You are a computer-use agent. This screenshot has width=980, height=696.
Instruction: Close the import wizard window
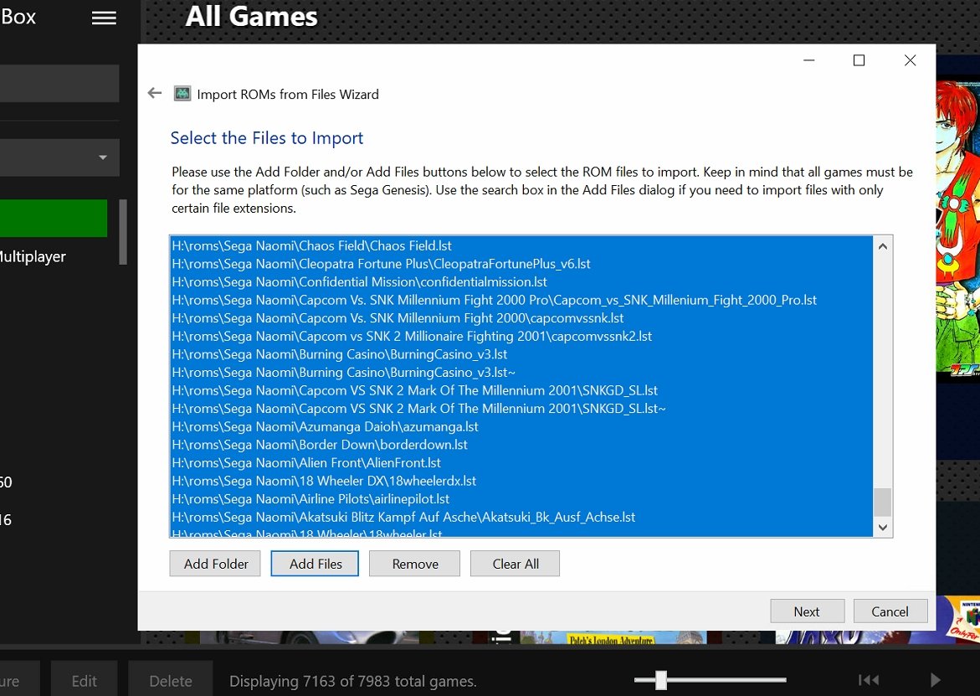[x=910, y=60]
